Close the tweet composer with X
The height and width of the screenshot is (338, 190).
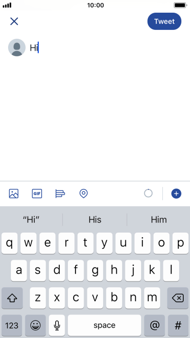point(14,21)
